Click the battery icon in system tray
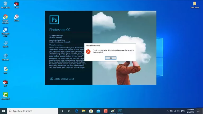This screenshot has width=203, height=114. (x=171, y=111)
